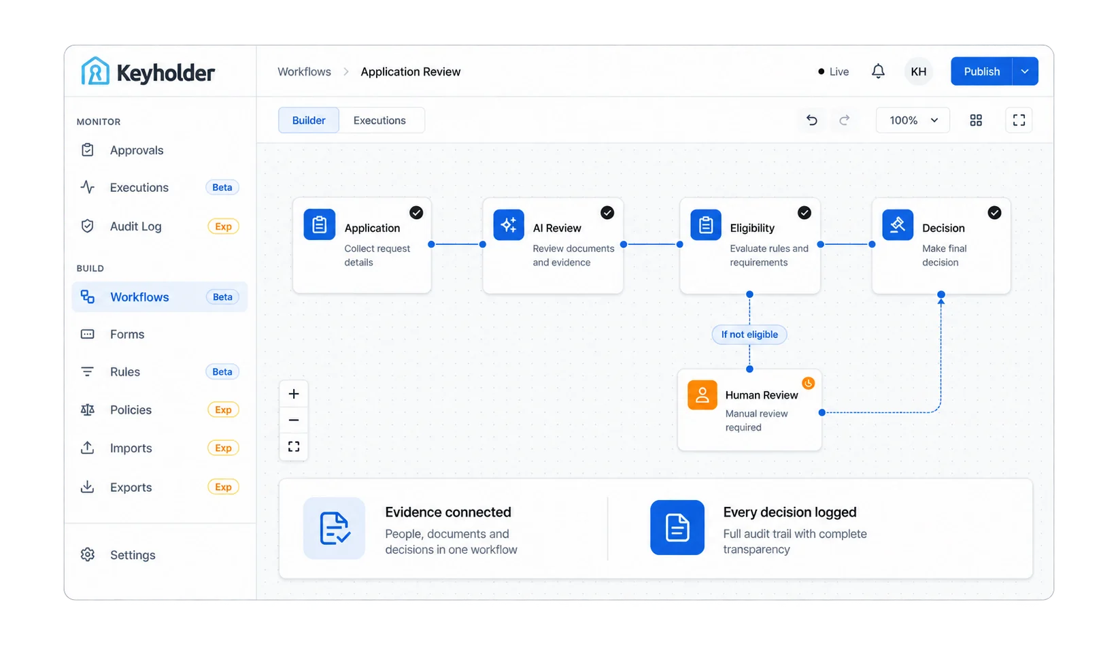Screen dimensions: 1118x651
Task: Open the grid layout icon
Action: point(976,120)
